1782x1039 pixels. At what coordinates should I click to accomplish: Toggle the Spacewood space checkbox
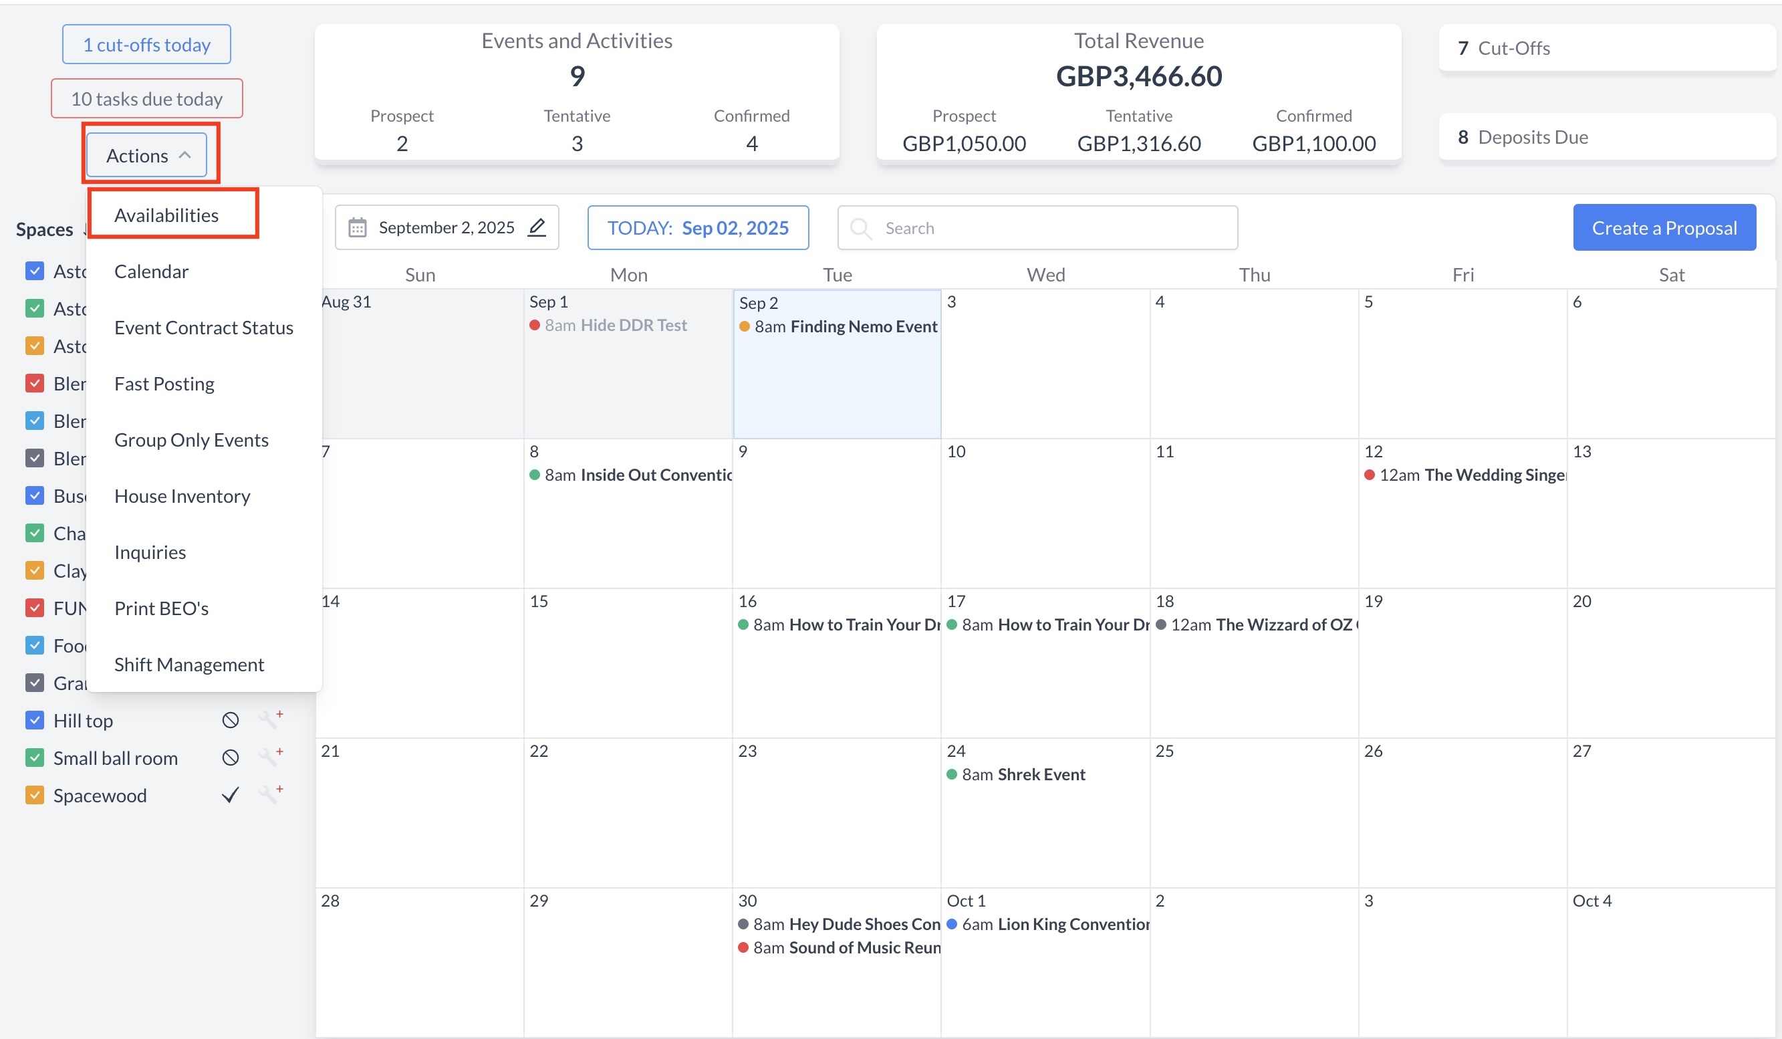click(35, 795)
